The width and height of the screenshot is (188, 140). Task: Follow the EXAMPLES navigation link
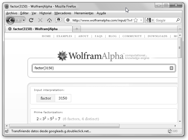pos(64,36)
